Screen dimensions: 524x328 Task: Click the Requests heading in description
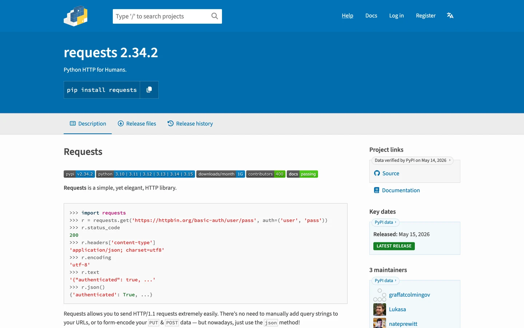(83, 152)
